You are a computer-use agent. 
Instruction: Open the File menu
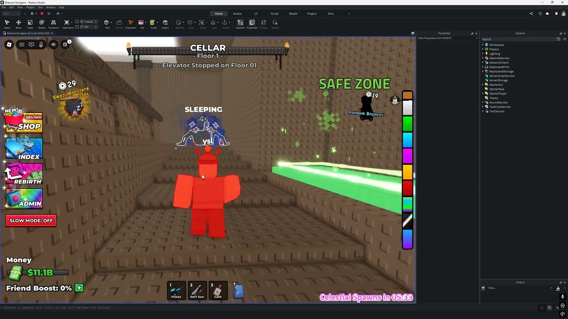(4, 8)
